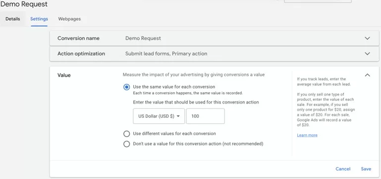Select Use the same value for each conversion
Image resolution: width=381 pixels, height=179 pixels.
127,87
